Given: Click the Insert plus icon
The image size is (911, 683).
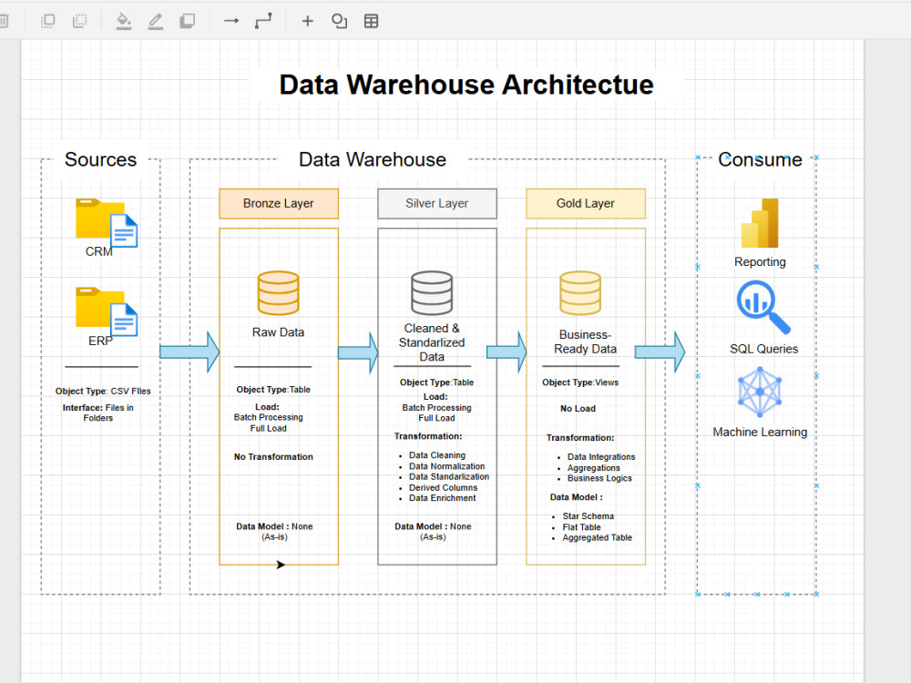Looking at the screenshot, I should coord(307,22).
